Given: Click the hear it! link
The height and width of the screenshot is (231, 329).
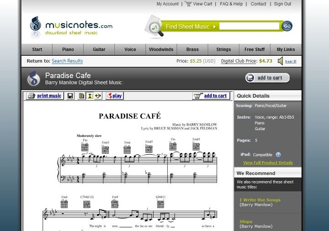Looking at the screenshot, I should (291, 62).
